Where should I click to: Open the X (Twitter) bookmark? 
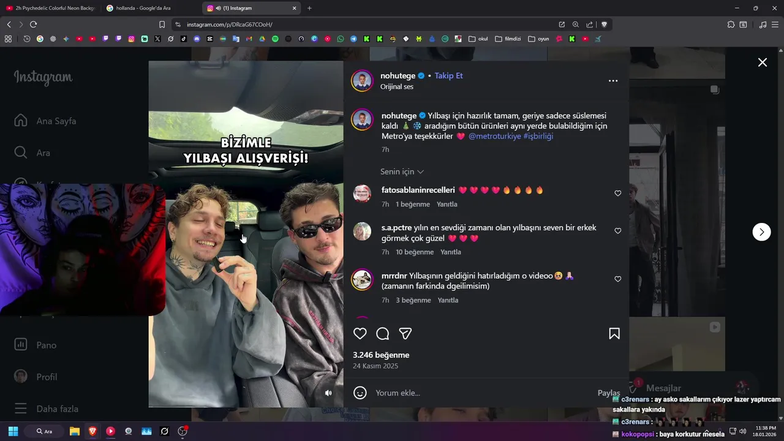tap(157, 39)
